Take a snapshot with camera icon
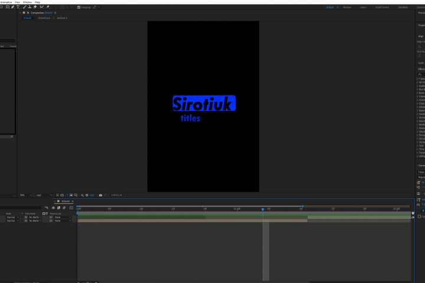 (100, 195)
